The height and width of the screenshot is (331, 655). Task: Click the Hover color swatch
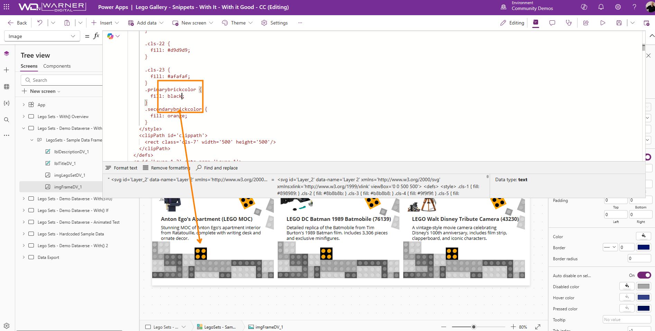pyautogui.click(x=644, y=297)
